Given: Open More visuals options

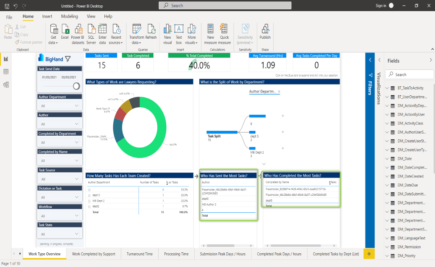Looking at the screenshot, I should point(191,34).
